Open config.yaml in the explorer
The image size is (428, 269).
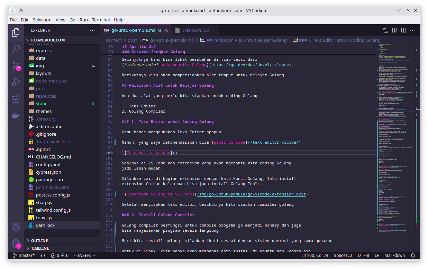click(x=62, y=164)
